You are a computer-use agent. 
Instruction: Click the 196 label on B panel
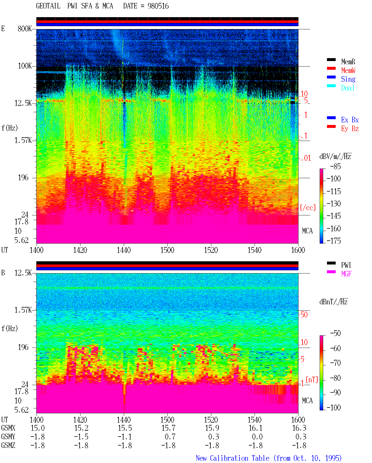coord(23,347)
